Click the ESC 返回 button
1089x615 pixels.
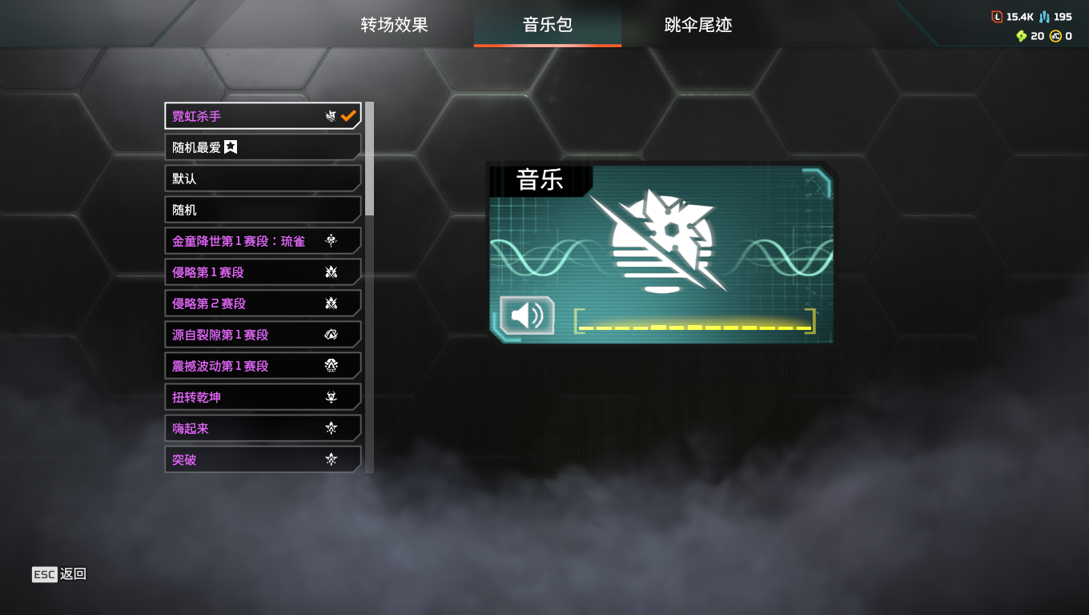coord(59,574)
